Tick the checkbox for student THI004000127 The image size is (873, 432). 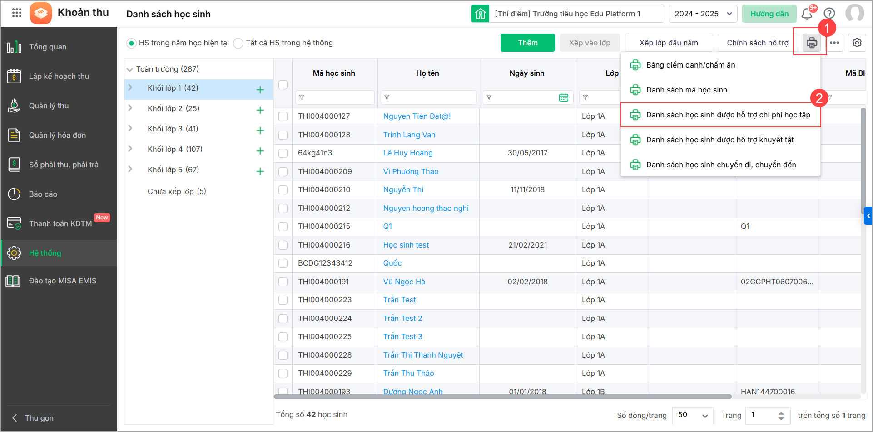(x=283, y=116)
